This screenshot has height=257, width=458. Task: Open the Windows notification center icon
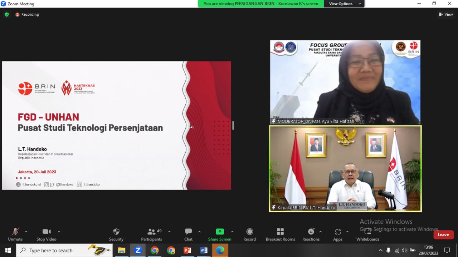click(447, 250)
